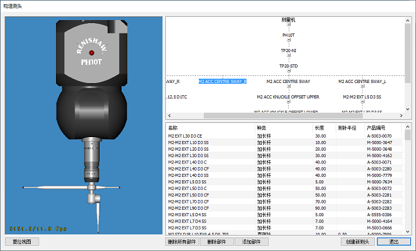Collapse the M2-M2 EXT L5 D3 SS tree node
Screen dimensions: 416x251
tap(363, 102)
